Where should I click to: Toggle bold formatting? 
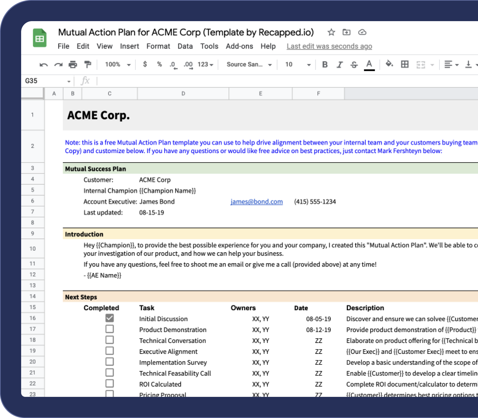pyautogui.click(x=325, y=64)
